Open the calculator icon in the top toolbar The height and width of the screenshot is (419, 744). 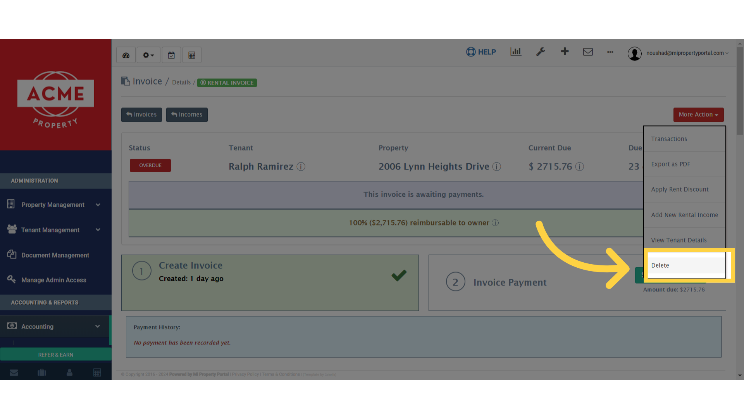pos(192,55)
